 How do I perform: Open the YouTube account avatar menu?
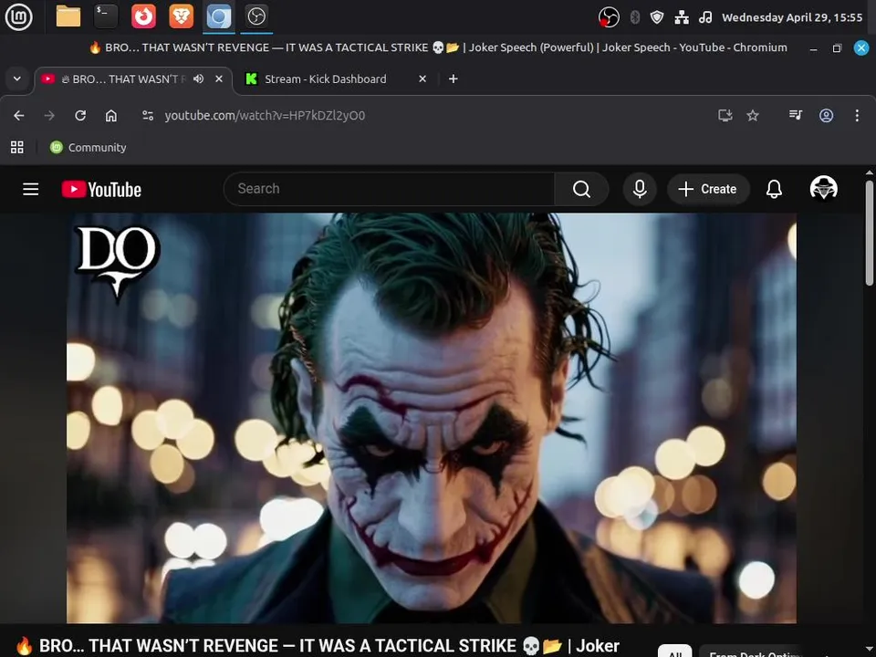tap(823, 188)
